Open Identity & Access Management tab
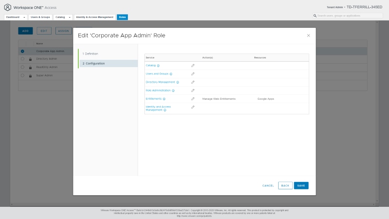389x219 pixels. 95,17
